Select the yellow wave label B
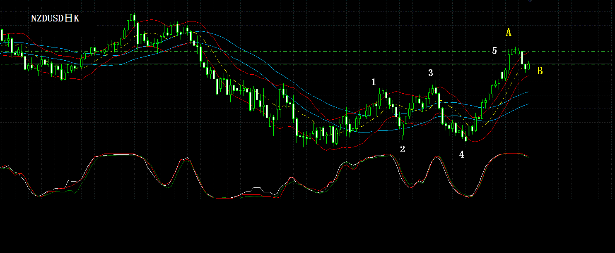615x253 pixels. tap(540, 71)
